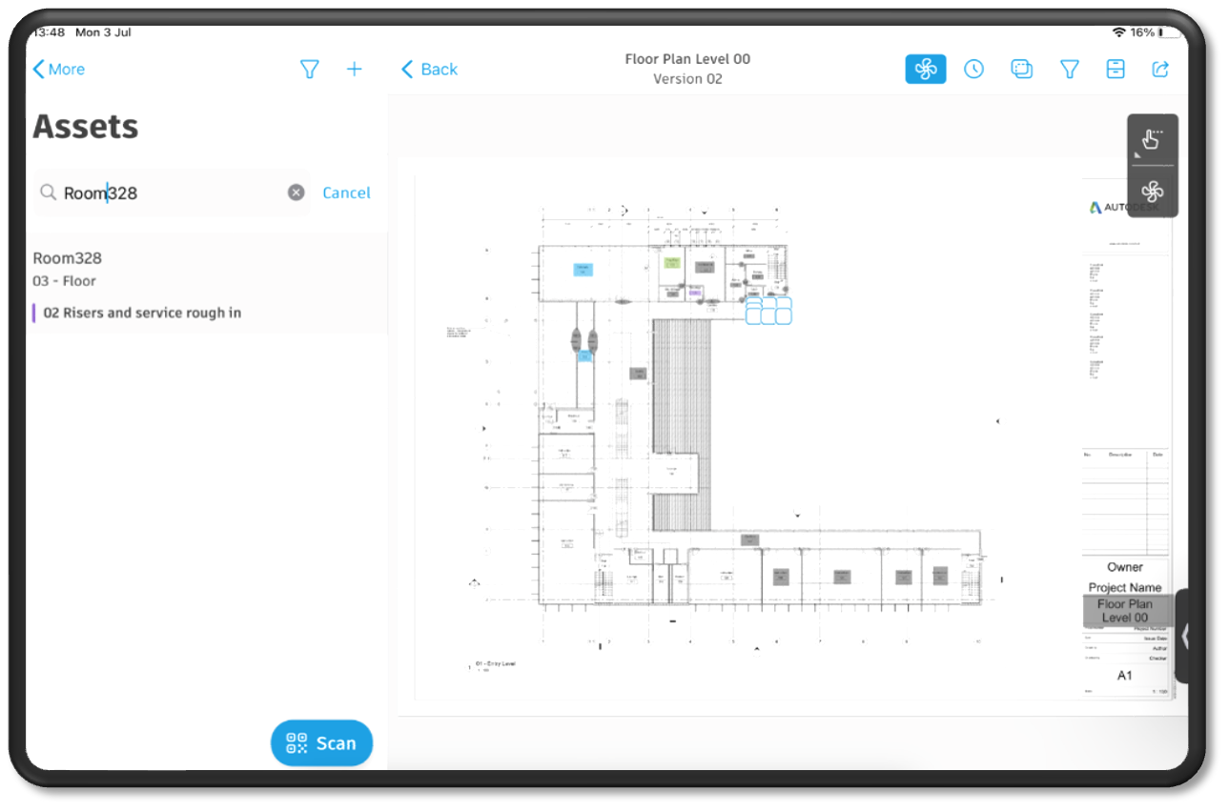
Task: Tap the 'Owner' field in the title block
Action: pos(1125,567)
